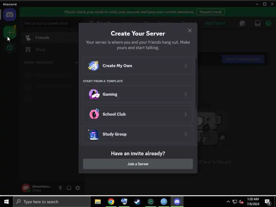Click the uhuuuuuu username text
Image resolution: width=276 pixels, height=207 pixels.
[x=42, y=187]
